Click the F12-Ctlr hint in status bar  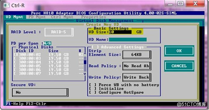click(x=36, y=104)
